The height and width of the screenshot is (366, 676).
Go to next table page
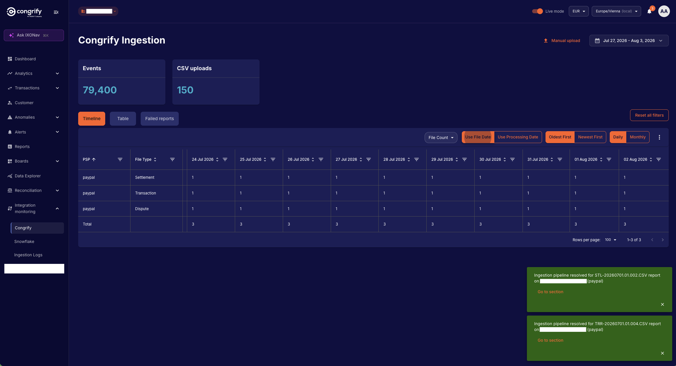point(662,240)
